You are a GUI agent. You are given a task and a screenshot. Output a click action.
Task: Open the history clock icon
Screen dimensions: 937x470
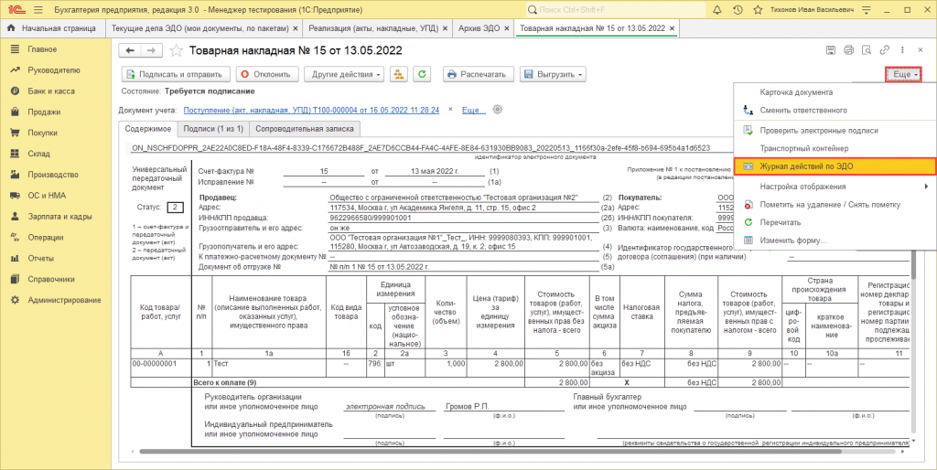738,10
